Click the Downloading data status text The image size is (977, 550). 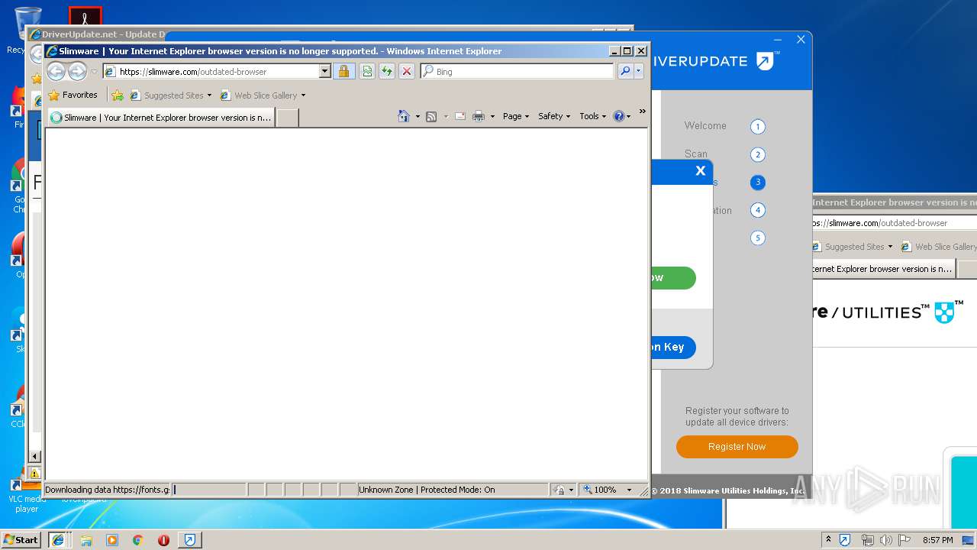tap(107, 490)
